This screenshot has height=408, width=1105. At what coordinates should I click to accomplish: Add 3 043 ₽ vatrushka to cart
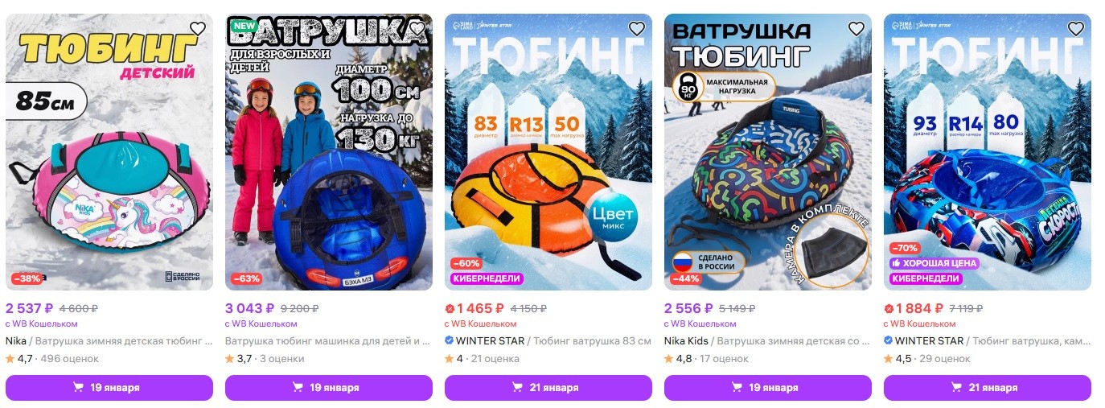pyautogui.click(x=329, y=388)
